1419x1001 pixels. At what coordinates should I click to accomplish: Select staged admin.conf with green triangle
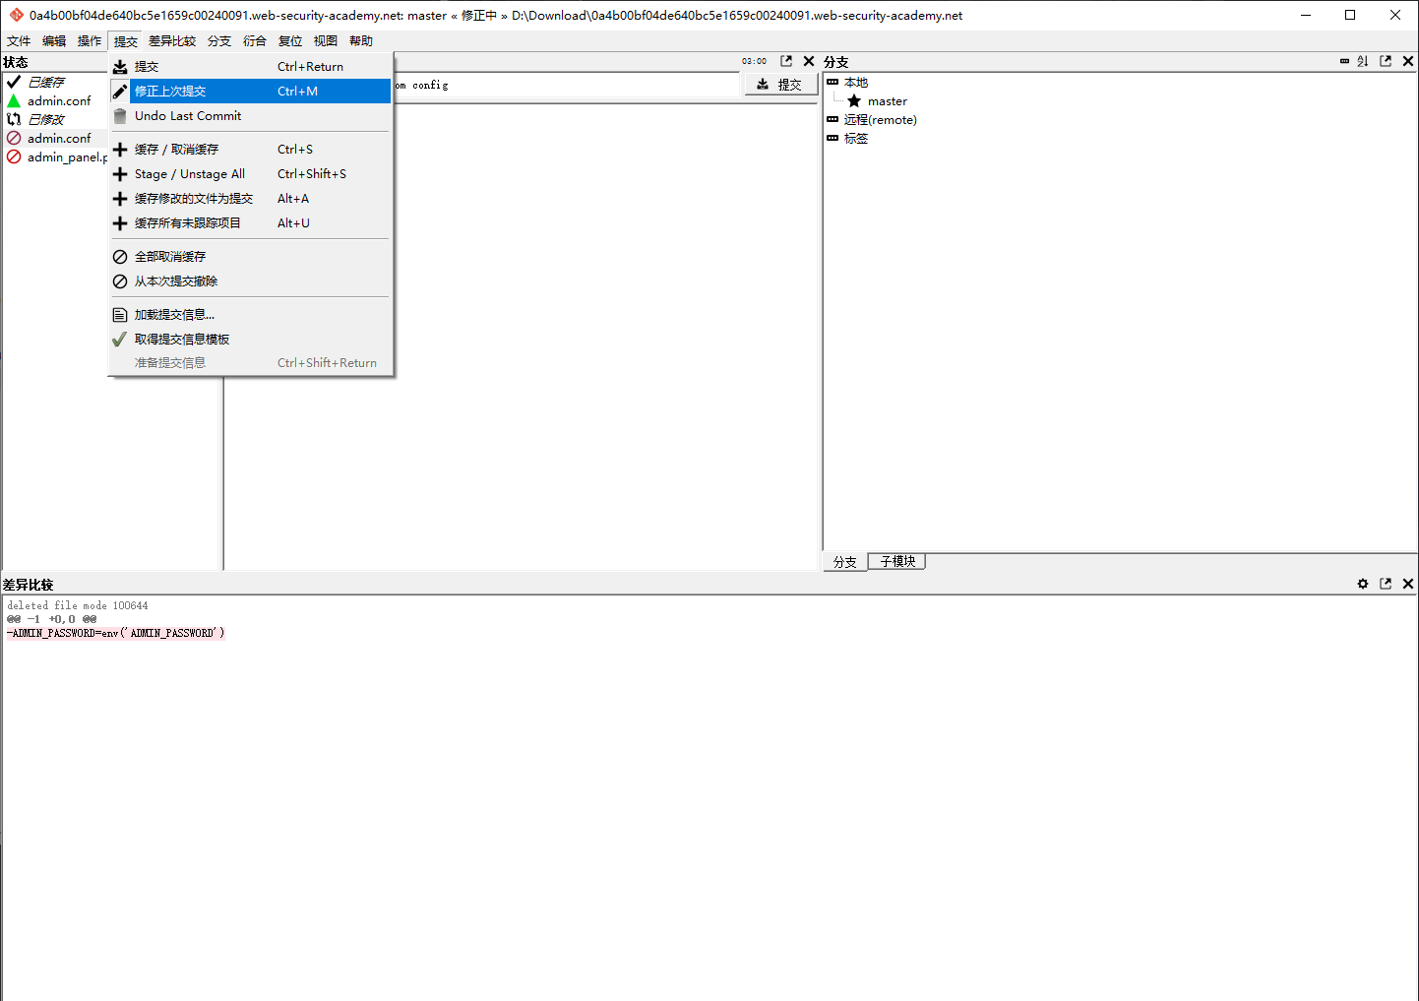click(x=59, y=100)
